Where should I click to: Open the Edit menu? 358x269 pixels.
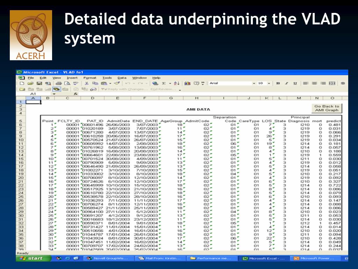[x=43, y=78]
